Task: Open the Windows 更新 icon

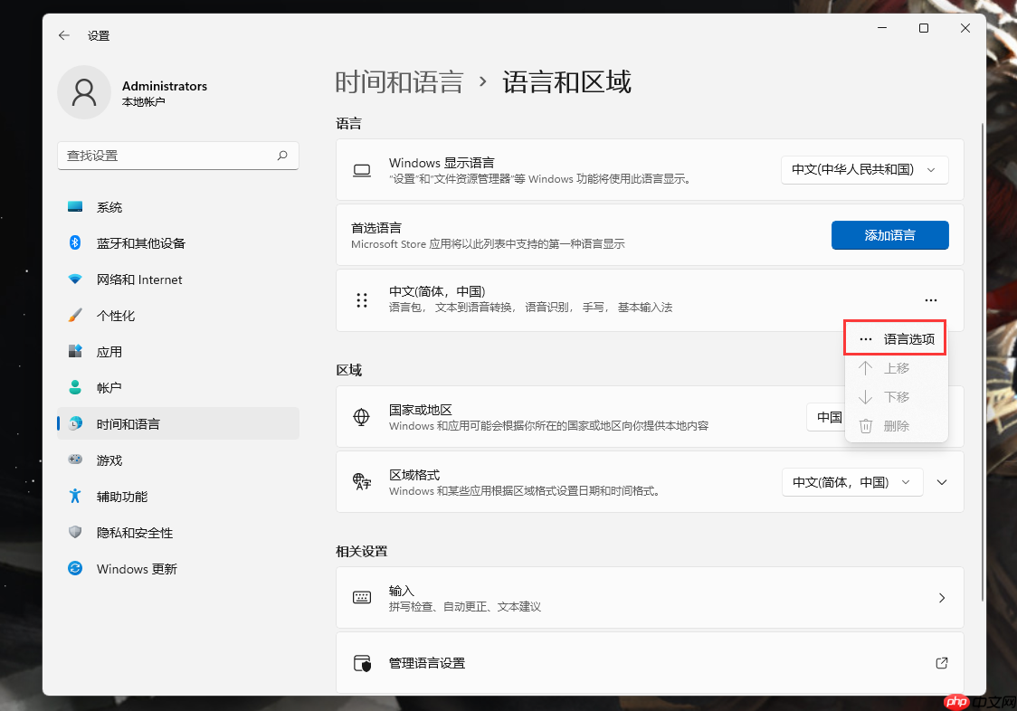Action: pyautogui.click(x=74, y=568)
